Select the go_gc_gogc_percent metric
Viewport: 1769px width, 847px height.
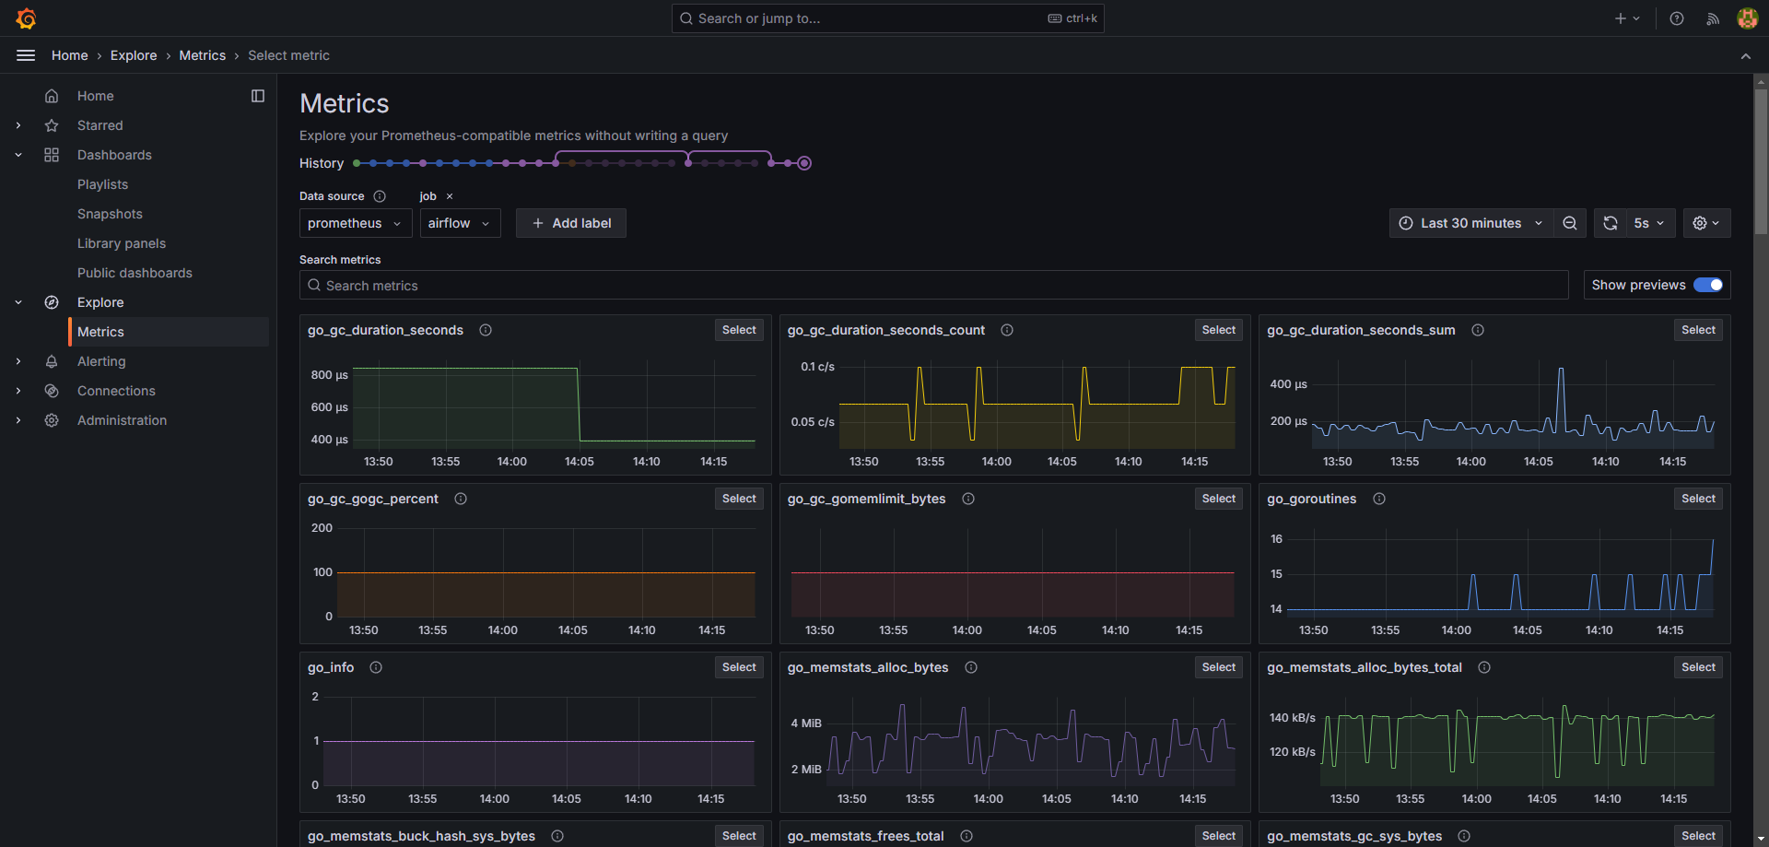(739, 499)
